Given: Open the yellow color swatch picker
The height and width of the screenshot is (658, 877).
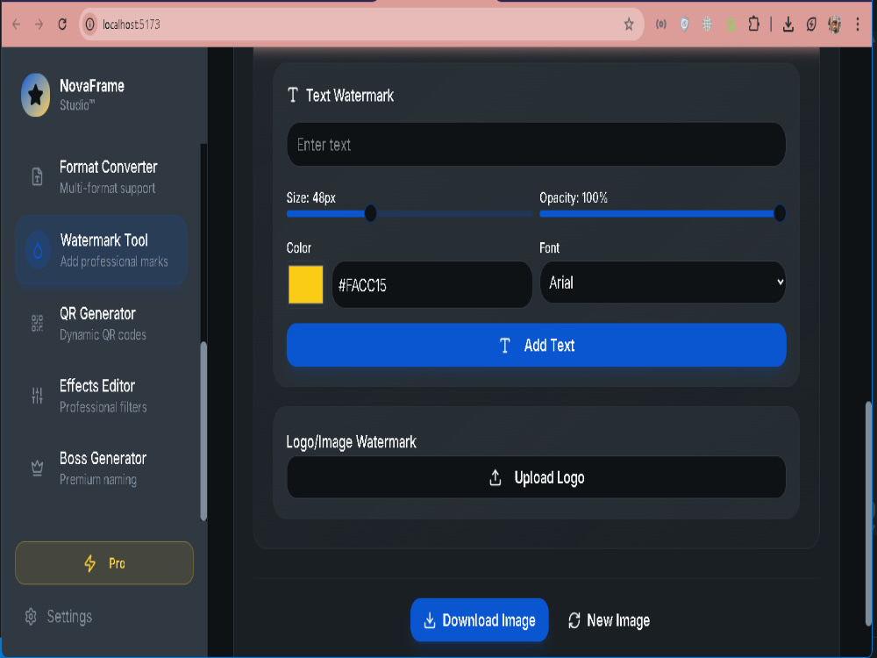Looking at the screenshot, I should 305,285.
